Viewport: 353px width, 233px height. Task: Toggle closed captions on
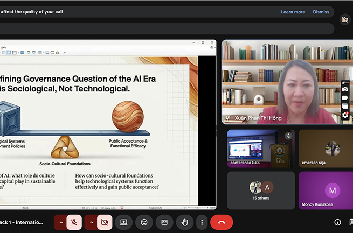[x=164, y=222]
